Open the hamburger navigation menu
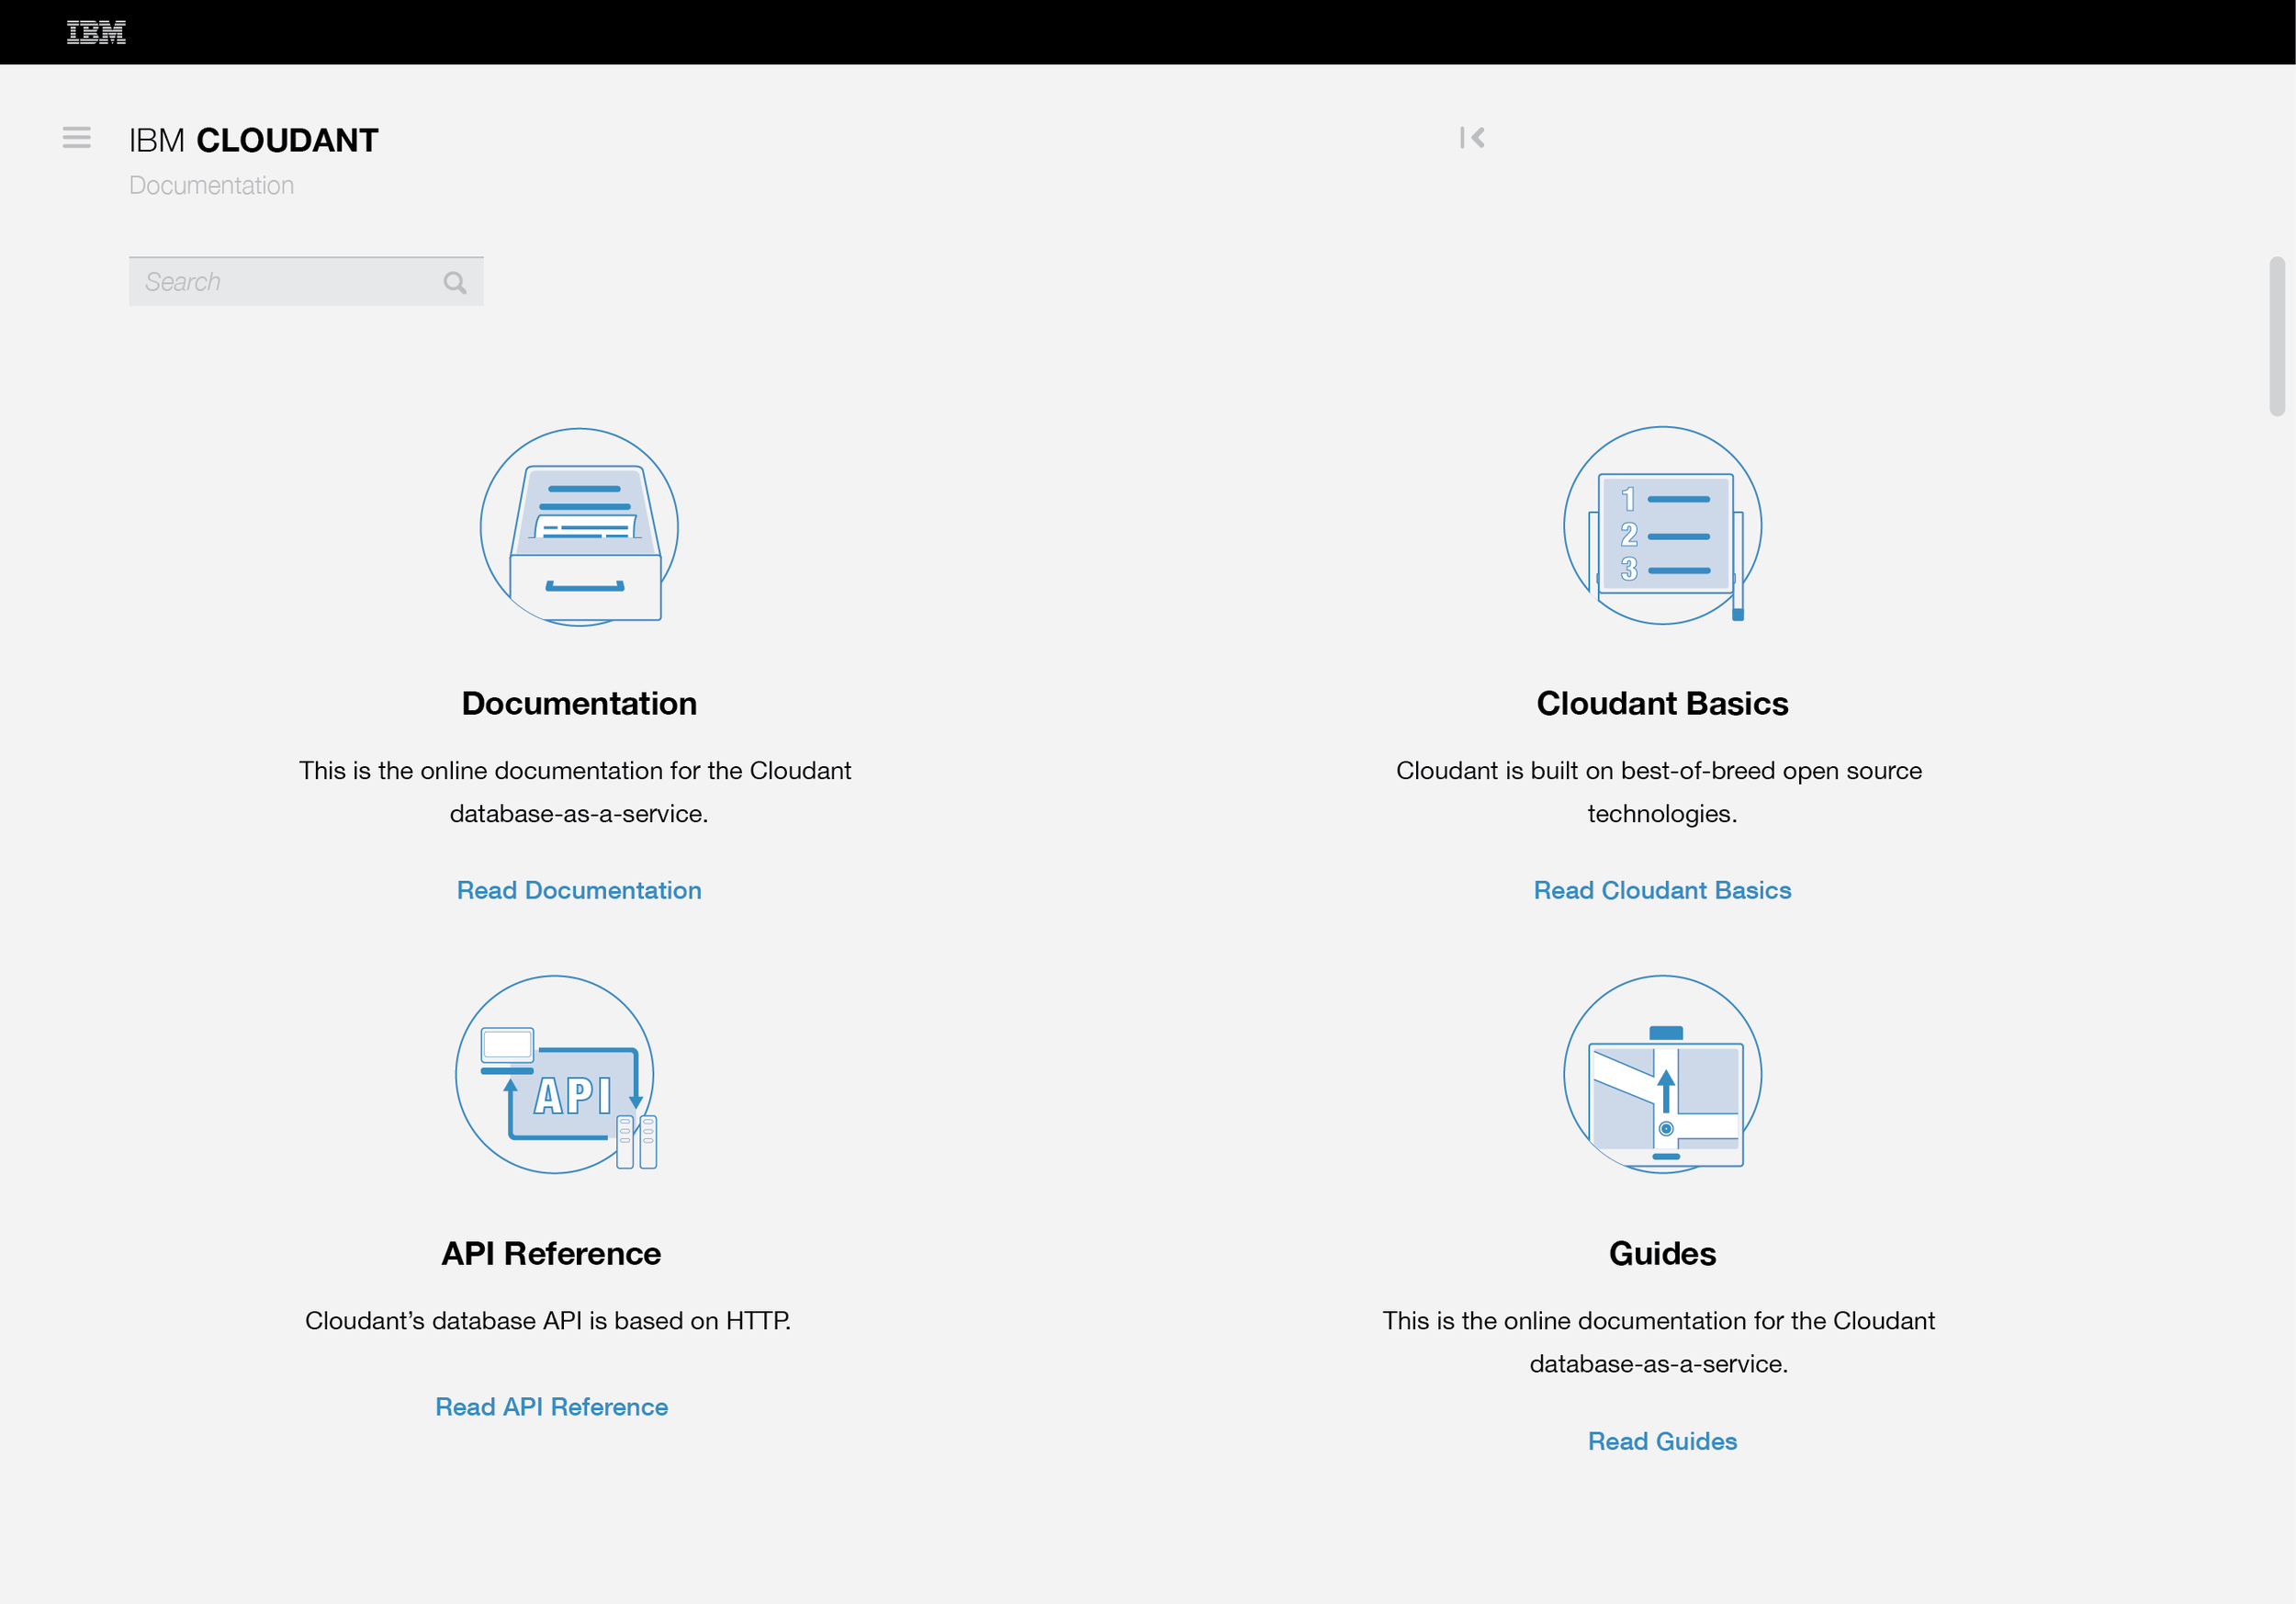The height and width of the screenshot is (1604, 2296). click(x=76, y=137)
